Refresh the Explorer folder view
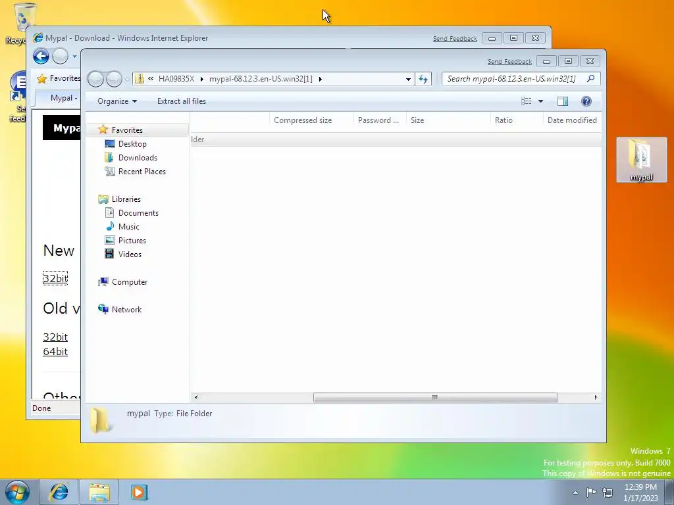674x505 pixels. click(423, 79)
